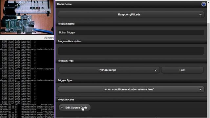The width and height of the screenshot is (210, 118).
Task: Click the HomeGenie title in the header
Action: coord(64,4)
